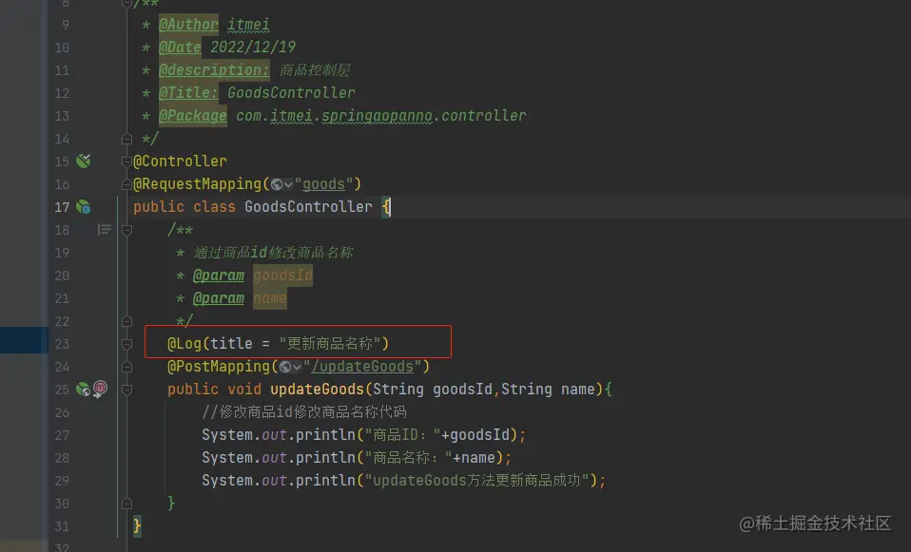Click line number 12 in the gutter

[x=62, y=93]
